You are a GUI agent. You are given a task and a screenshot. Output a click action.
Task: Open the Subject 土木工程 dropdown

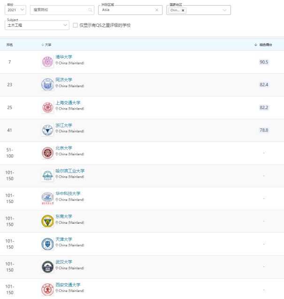pyautogui.click(x=37, y=25)
